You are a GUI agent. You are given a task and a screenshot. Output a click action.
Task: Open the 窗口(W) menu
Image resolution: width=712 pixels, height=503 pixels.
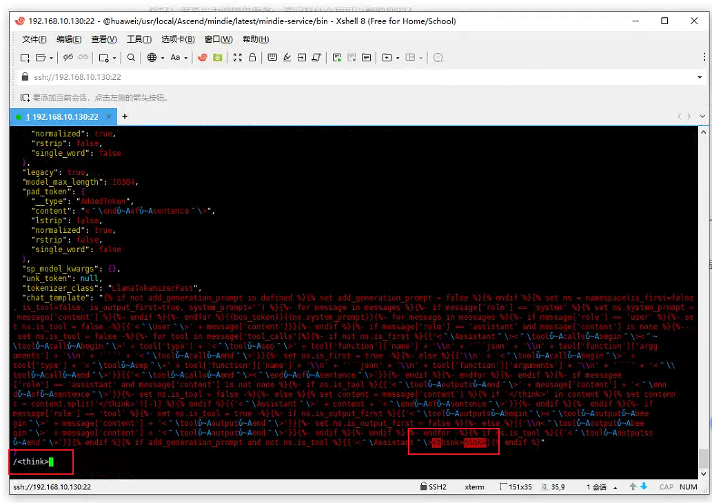[x=218, y=39]
